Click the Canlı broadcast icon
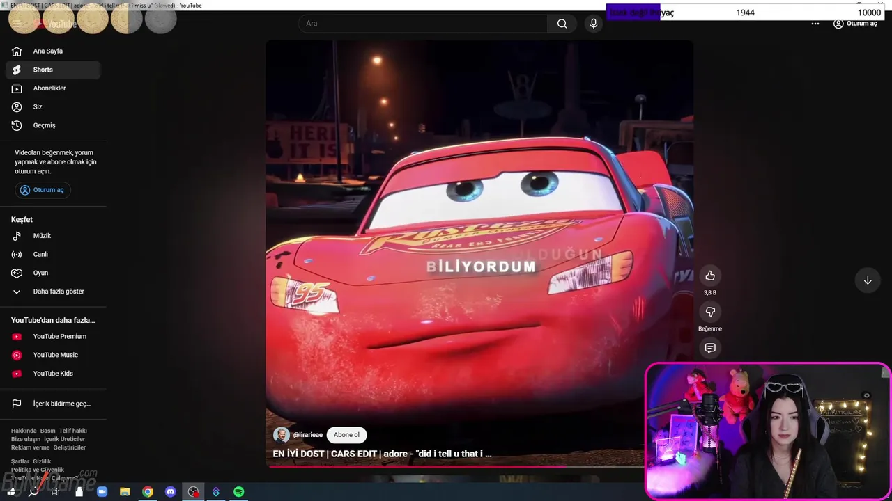The height and width of the screenshot is (501, 892). click(17, 254)
